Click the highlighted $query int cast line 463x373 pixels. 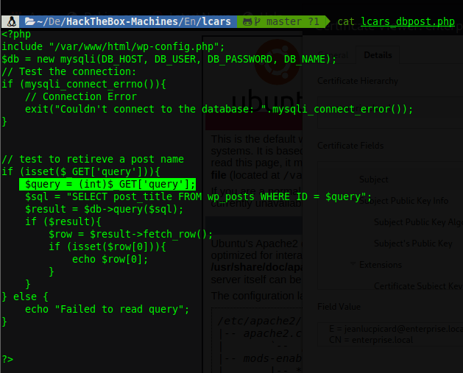point(107,184)
